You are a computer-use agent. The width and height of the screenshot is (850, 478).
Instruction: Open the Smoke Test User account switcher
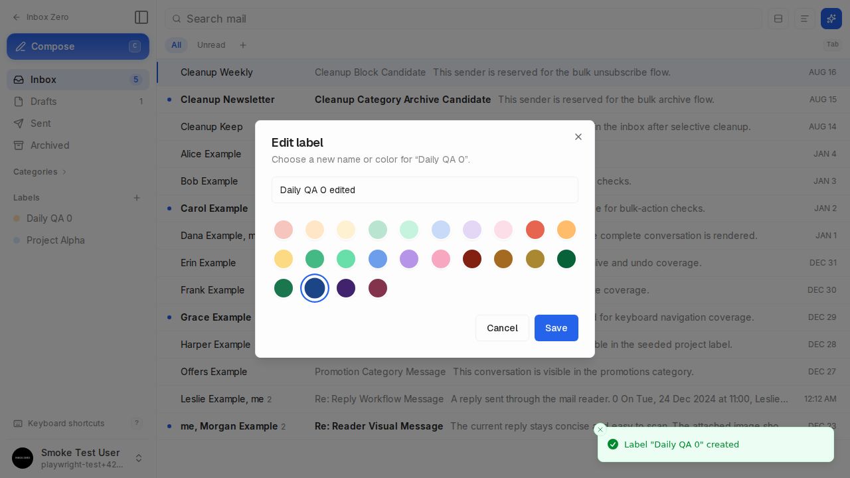(78, 458)
